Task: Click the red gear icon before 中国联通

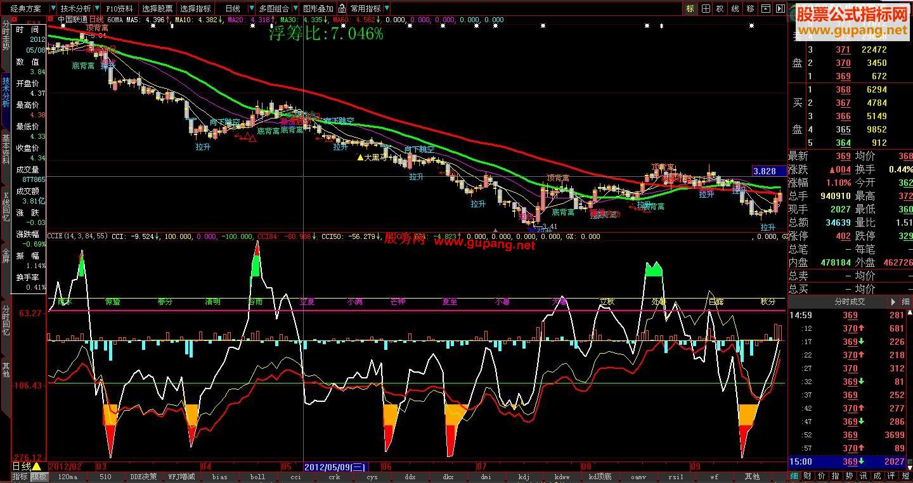Action: pyautogui.click(x=51, y=20)
